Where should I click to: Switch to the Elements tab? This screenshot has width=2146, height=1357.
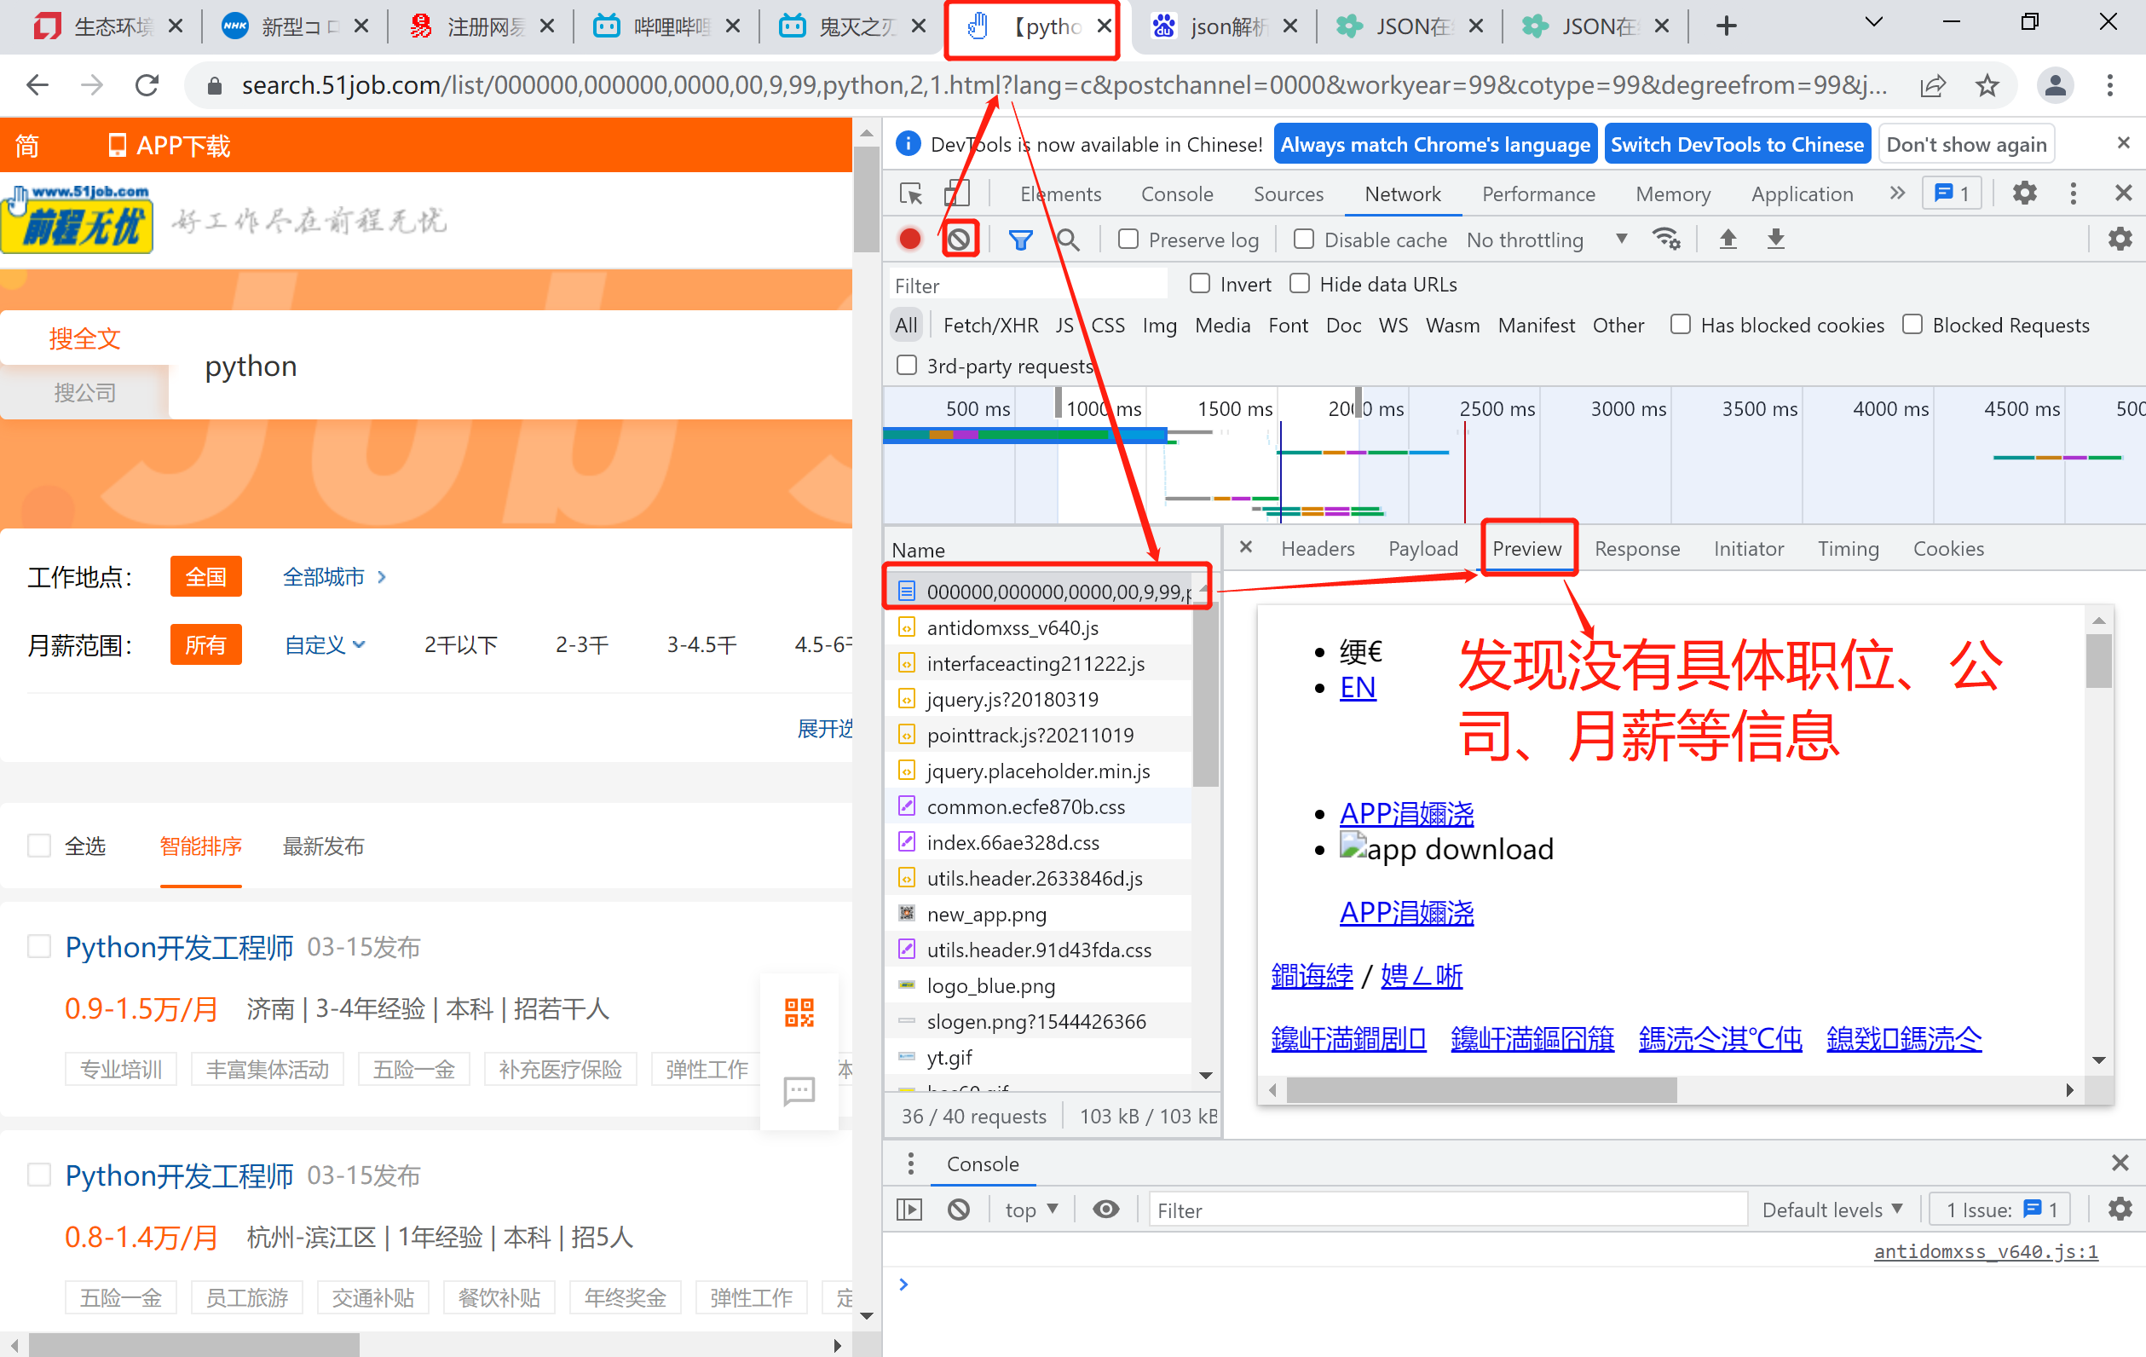(1060, 193)
